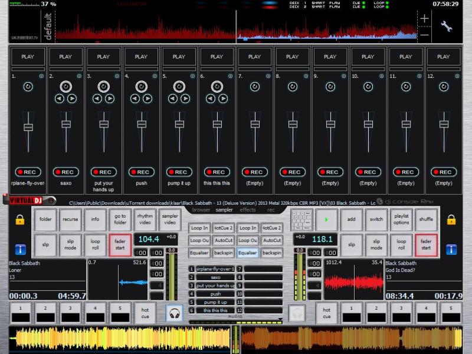Click the next arrow in push slot

(x=147, y=99)
